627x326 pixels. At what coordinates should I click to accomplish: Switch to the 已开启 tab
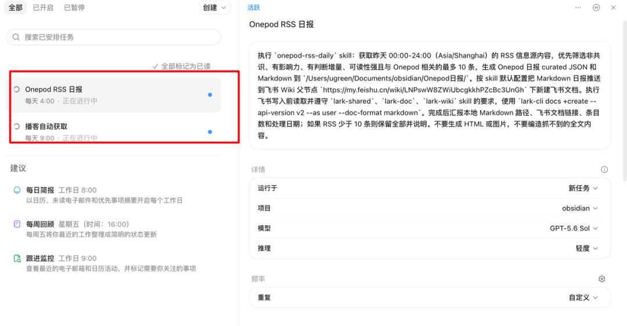pos(43,8)
